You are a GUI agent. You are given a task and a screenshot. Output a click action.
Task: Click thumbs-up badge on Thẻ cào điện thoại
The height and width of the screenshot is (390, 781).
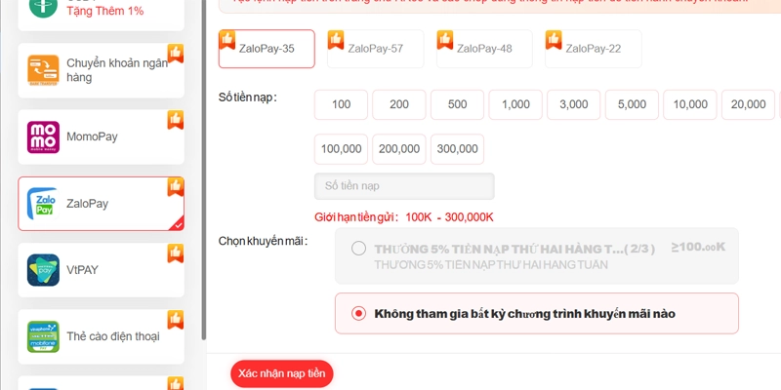tap(176, 320)
